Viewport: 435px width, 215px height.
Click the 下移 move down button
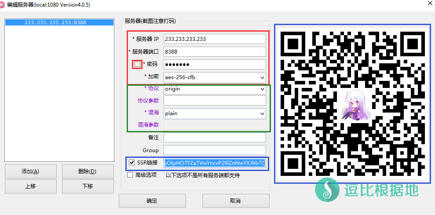(x=88, y=186)
